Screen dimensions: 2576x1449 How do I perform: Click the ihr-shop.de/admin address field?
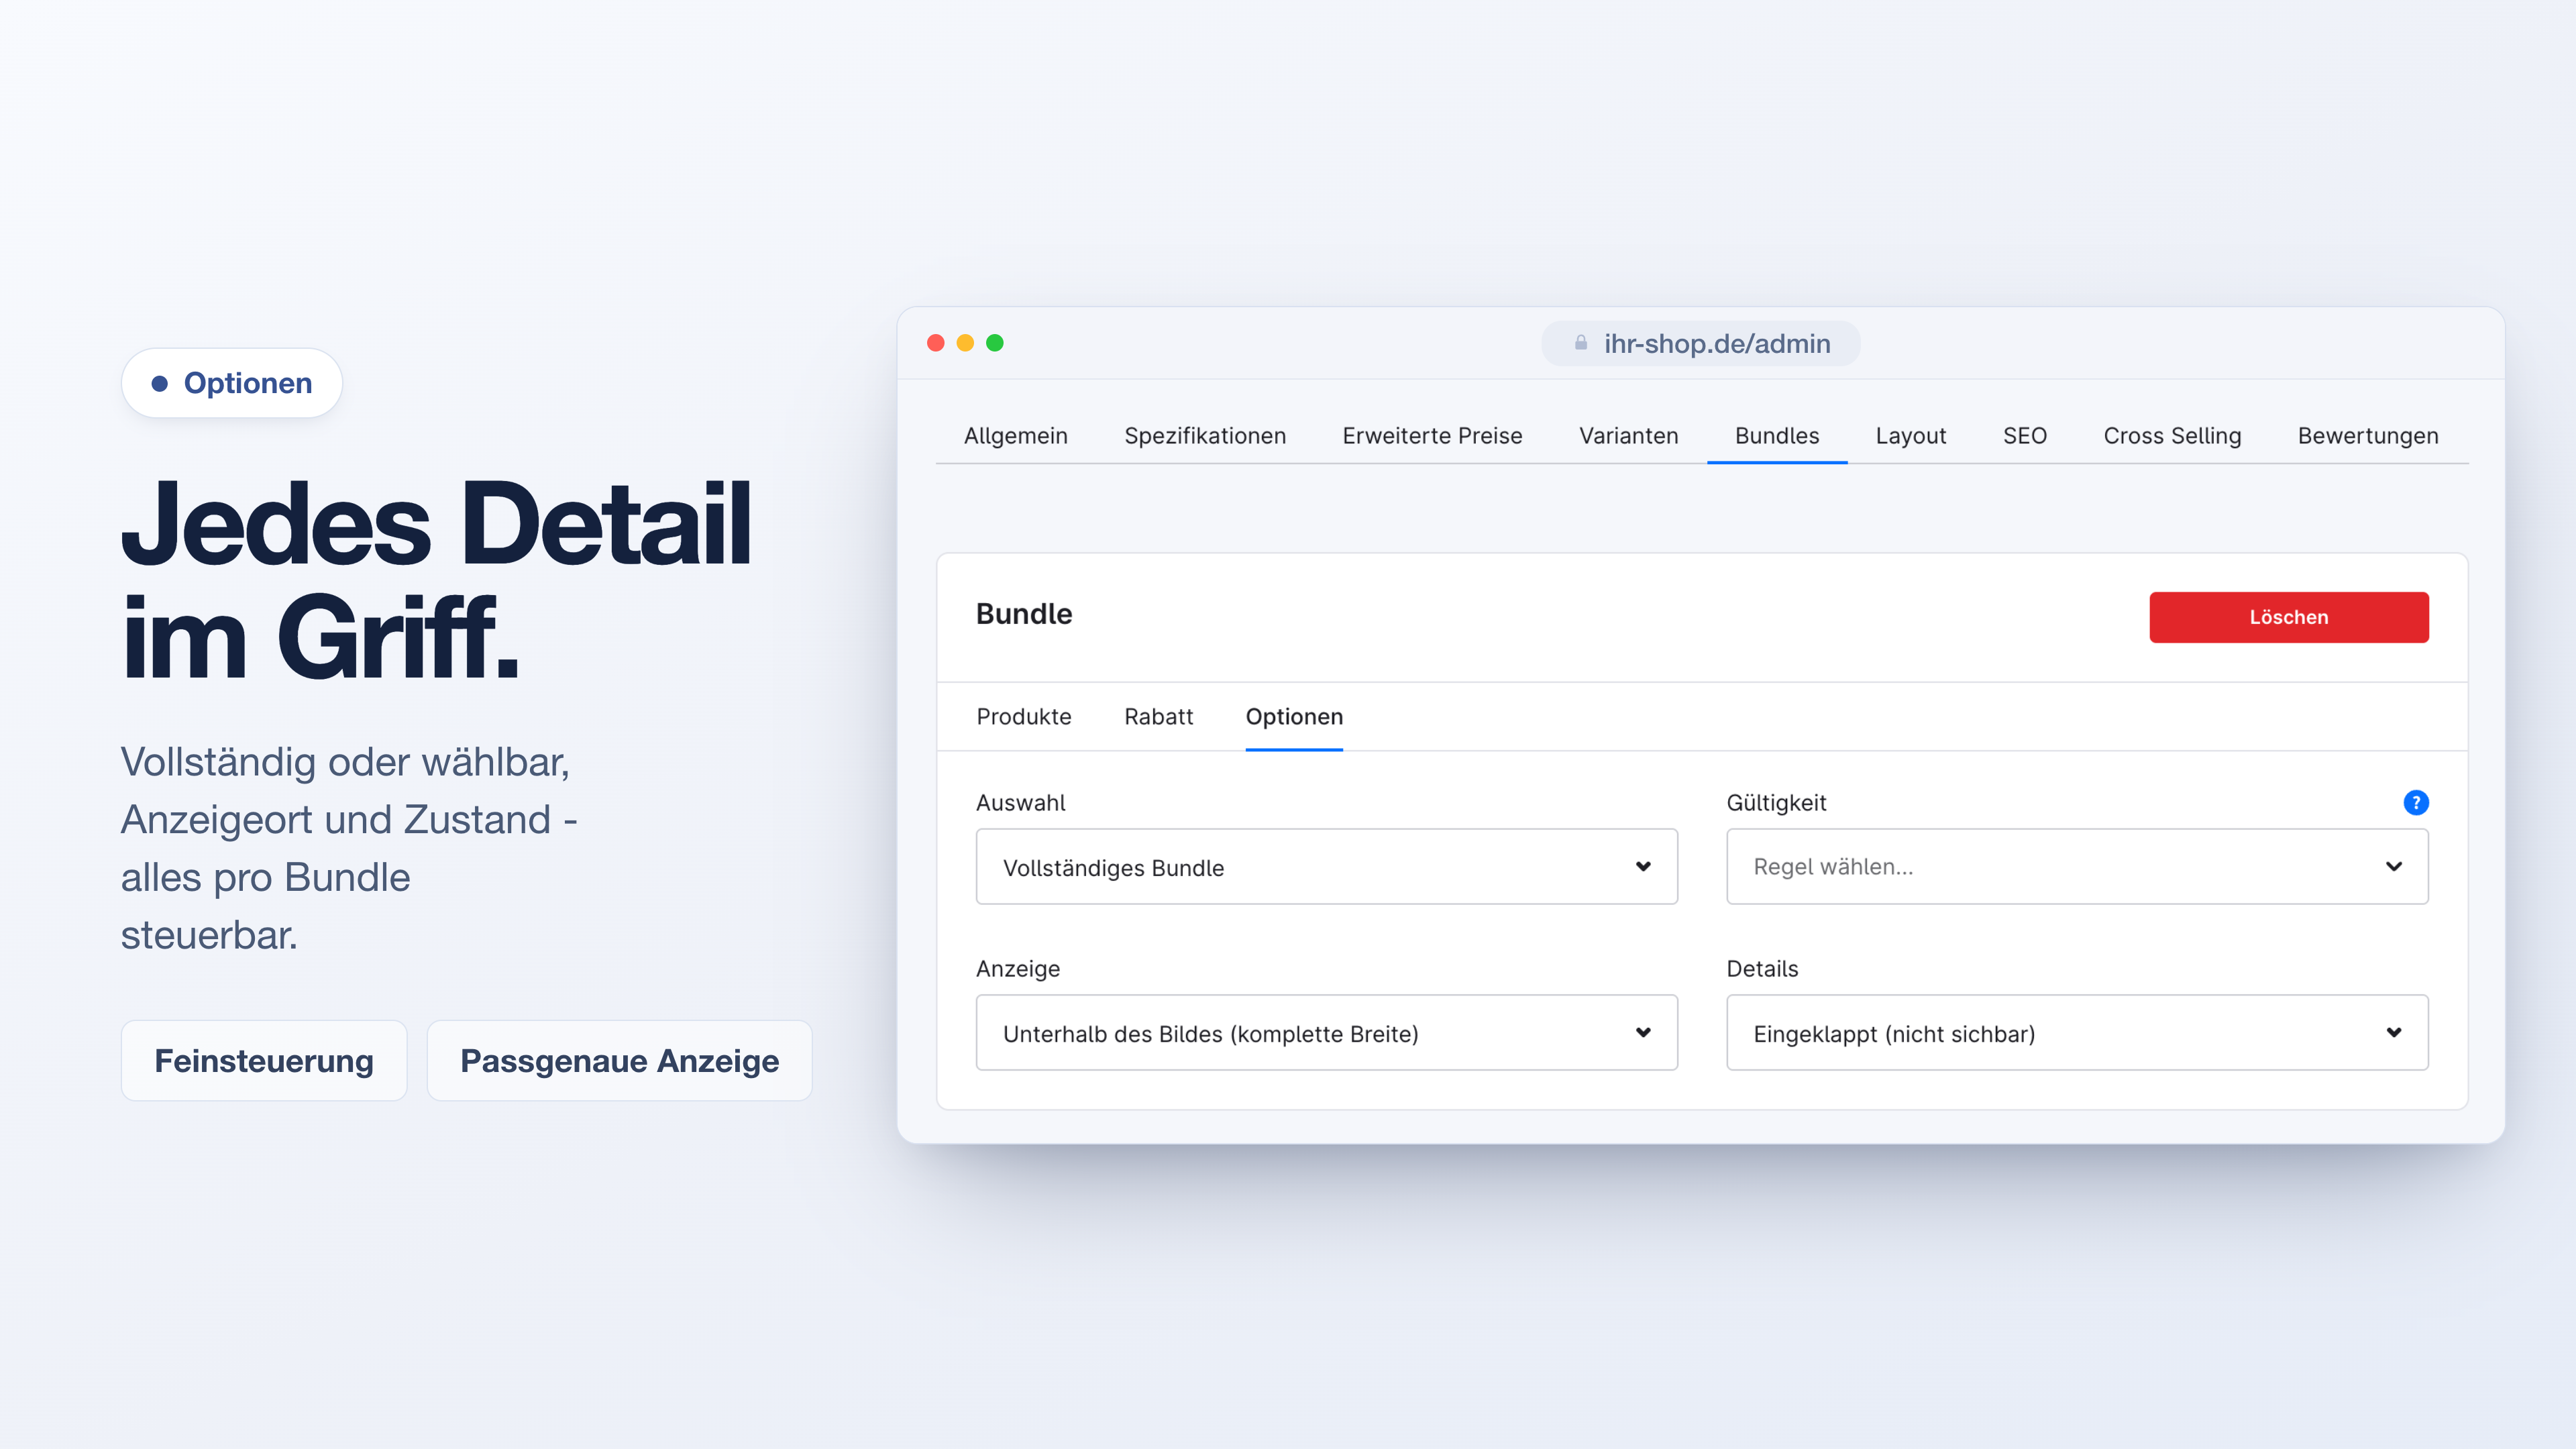click(x=1700, y=343)
